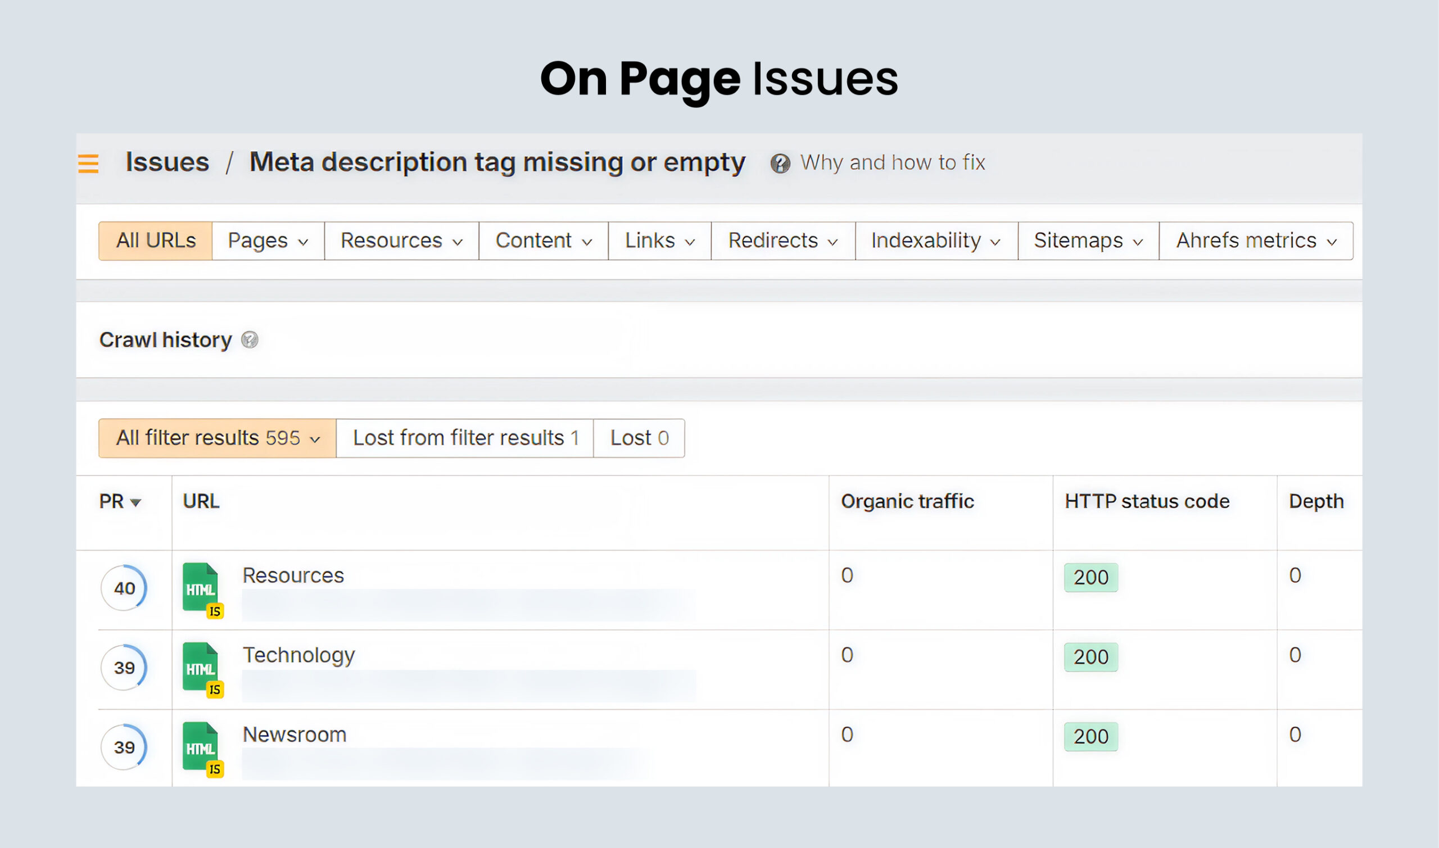
Task: Open the Why and how to fix link
Action: coord(892,163)
